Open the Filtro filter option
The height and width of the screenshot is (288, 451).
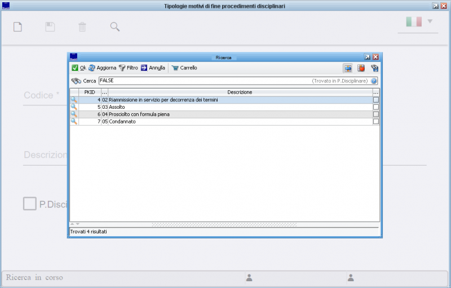click(129, 68)
